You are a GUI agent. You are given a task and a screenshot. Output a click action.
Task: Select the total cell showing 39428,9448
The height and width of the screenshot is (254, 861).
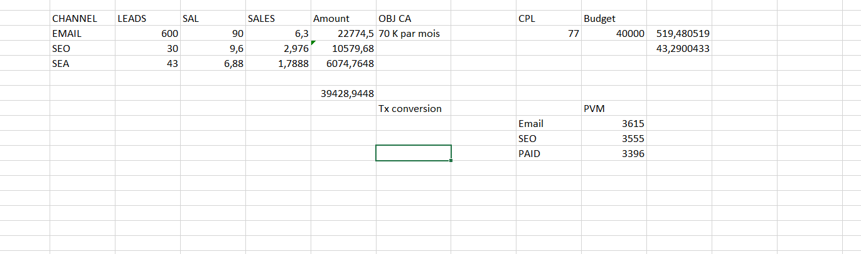[x=343, y=94]
